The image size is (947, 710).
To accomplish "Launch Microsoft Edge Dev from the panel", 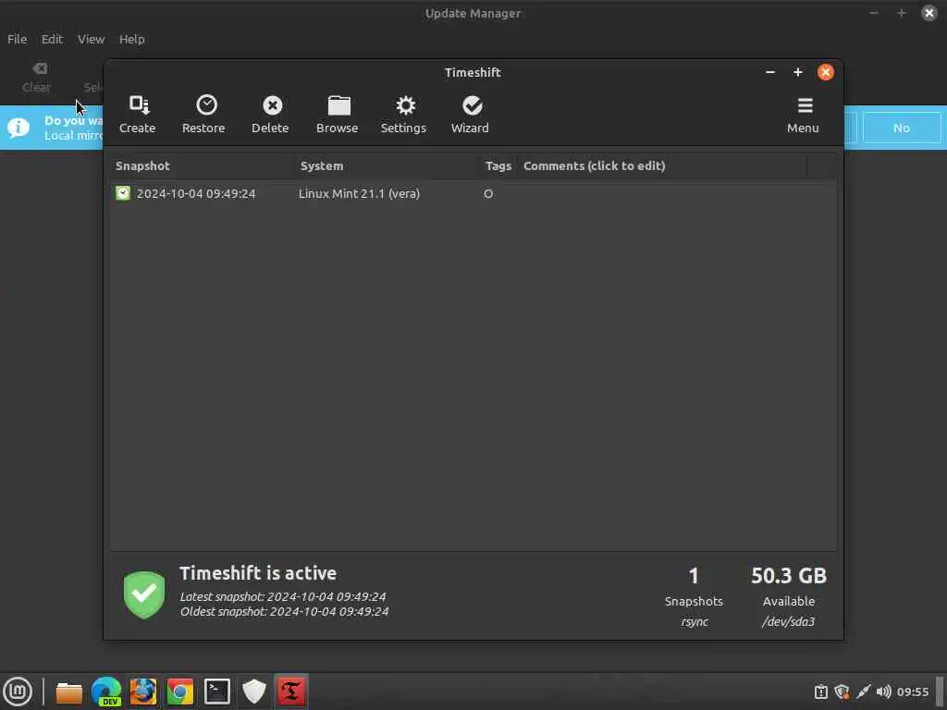I will point(106,692).
